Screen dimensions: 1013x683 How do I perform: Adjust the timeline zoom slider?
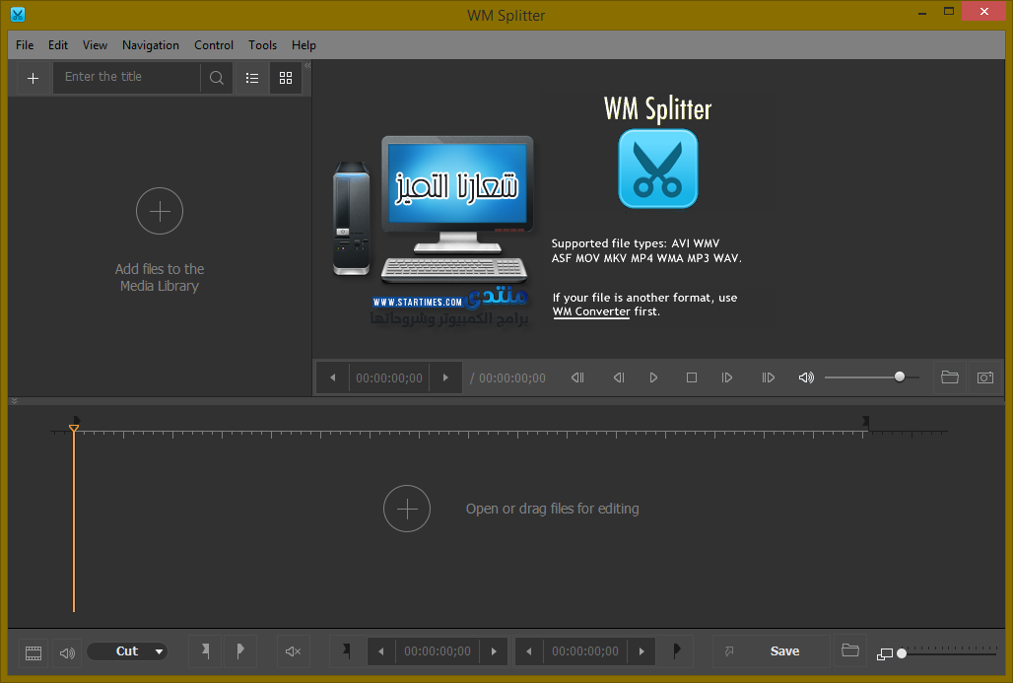pyautogui.click(x=948, y=653)
